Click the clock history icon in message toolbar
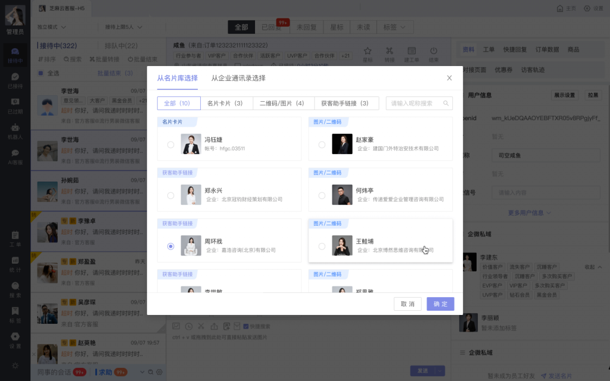This screenshot has height=381, width=610. point(189,326)
